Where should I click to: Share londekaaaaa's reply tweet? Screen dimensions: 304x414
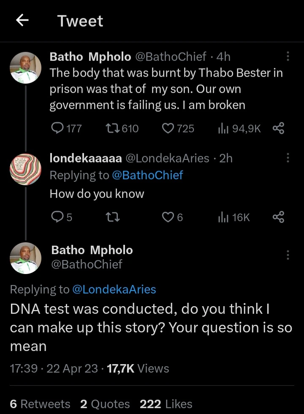[x=278, y=217]
